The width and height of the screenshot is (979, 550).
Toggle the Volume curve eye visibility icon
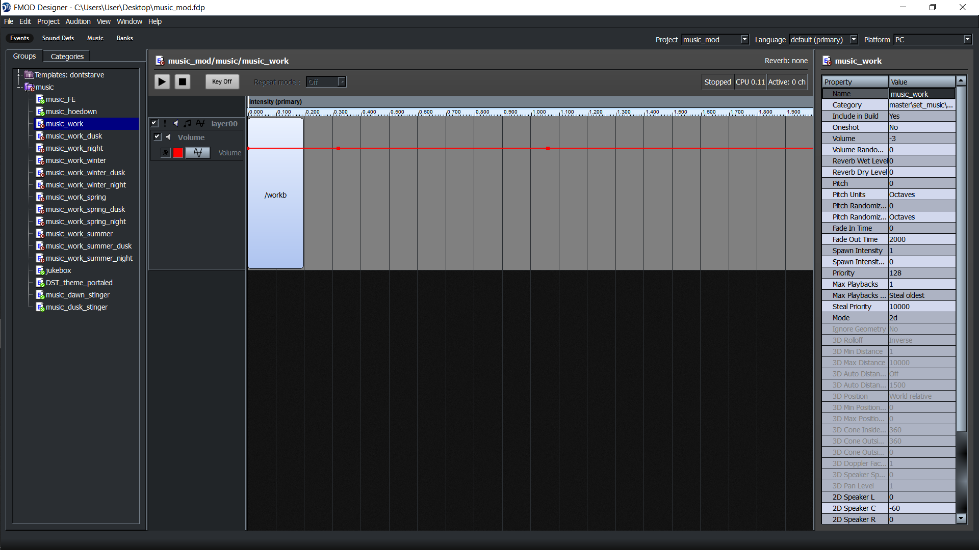click(x=165, y=153)
